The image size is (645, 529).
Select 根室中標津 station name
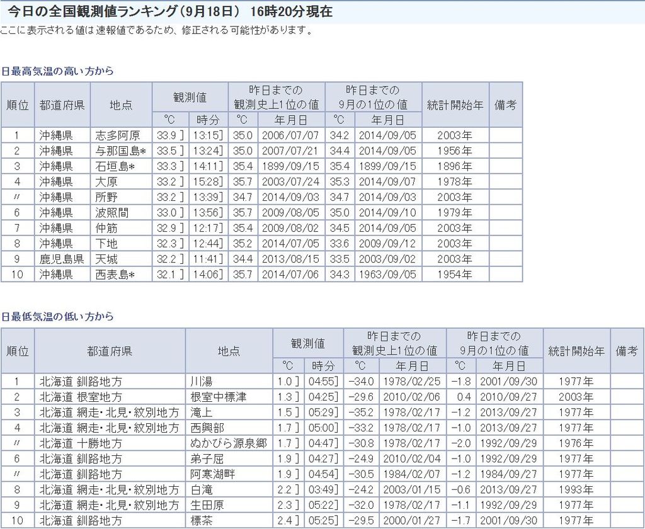219,397
